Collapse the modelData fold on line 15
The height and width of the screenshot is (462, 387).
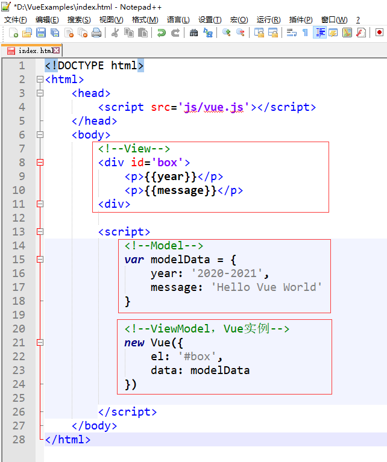[x=40, y=259]
